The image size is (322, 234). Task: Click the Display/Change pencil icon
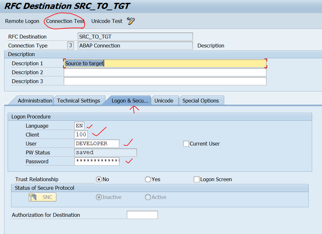point(131,21)
